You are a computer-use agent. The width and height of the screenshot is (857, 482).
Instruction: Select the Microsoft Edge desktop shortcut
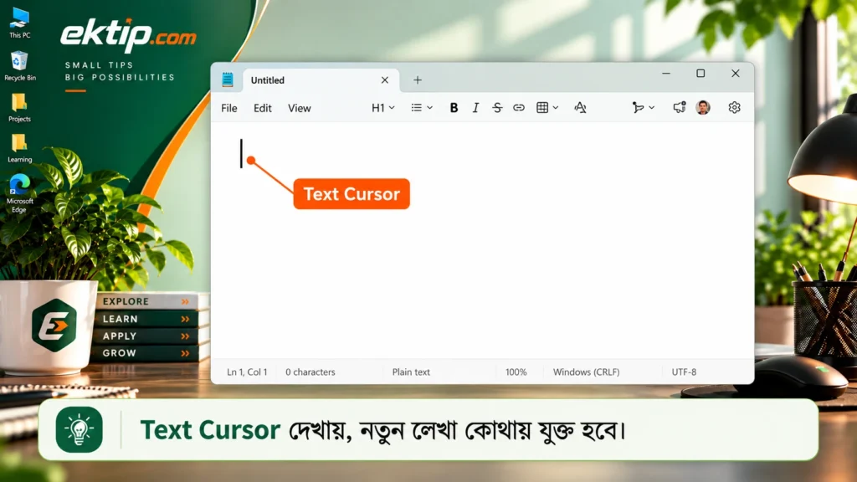point(20,193)
